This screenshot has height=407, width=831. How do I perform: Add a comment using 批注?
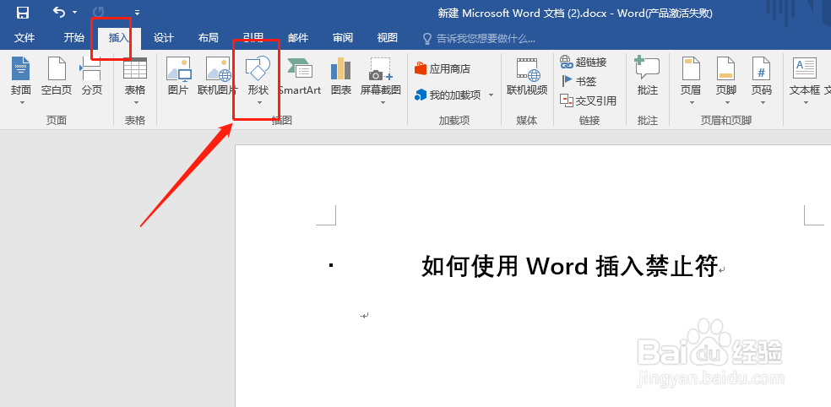pos(647,76)
